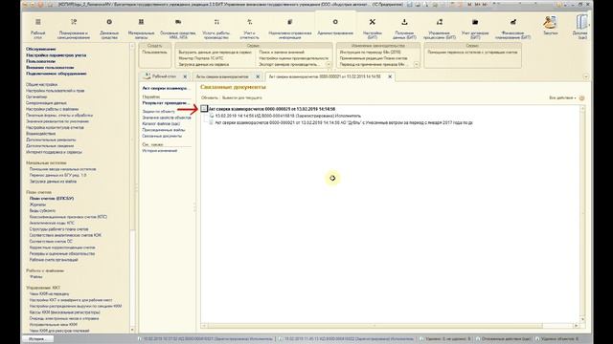Screen dimensions: 613x344
Task: Open the Закупки section
Action: 550,26
